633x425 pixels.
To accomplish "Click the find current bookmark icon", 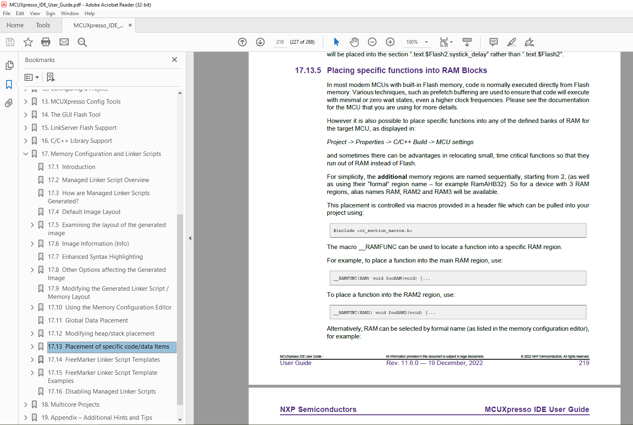I will [x=51, y=77].
